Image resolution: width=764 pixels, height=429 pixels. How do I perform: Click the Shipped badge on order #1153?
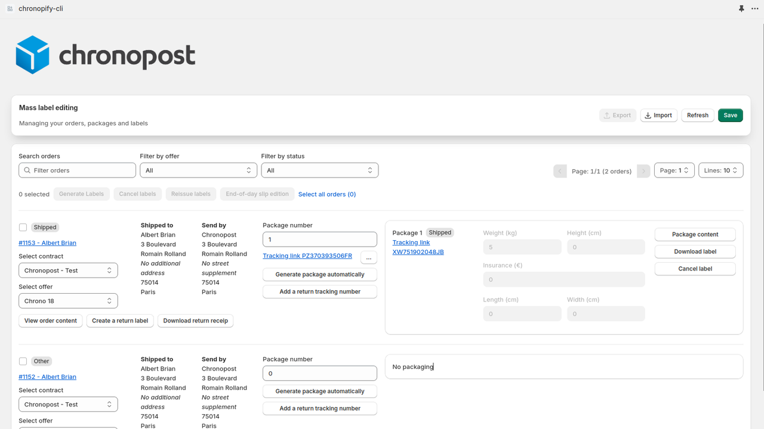45,227
